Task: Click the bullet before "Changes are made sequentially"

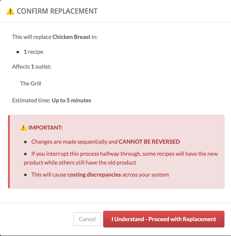Action: click(26, 142)
